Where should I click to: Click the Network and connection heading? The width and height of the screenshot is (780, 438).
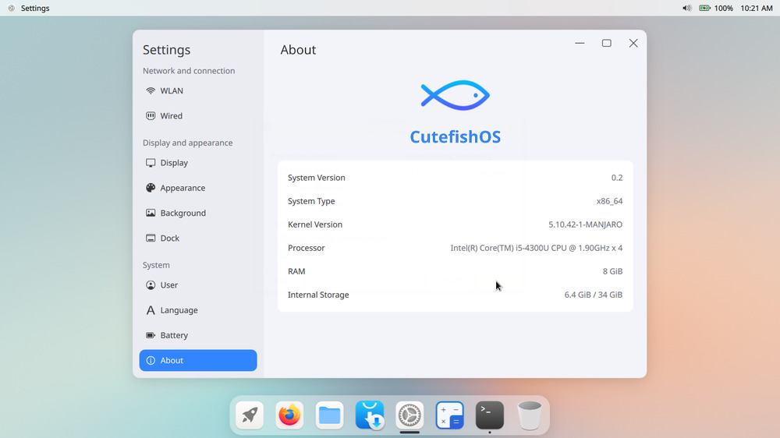(189, 71)
